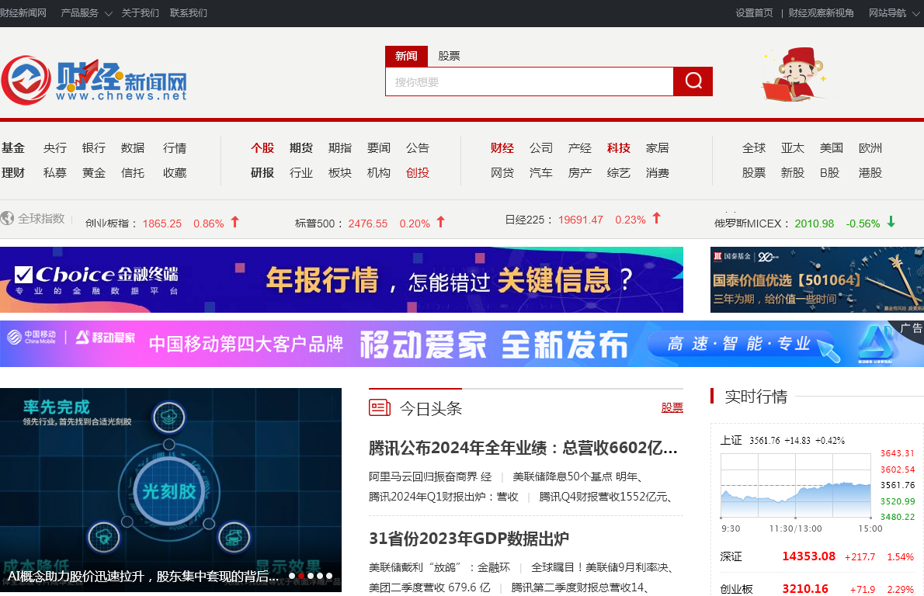The width and height of the screenshot is (924, 596).
Task: Switch to the 股票 search tab
Action: pos(449,57)
